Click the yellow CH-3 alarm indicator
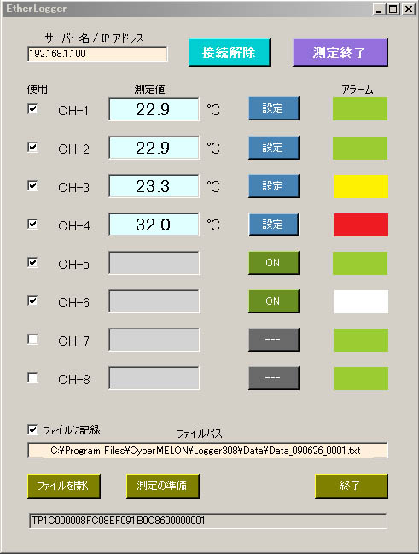The image size is (419, 554). point(361,186)
